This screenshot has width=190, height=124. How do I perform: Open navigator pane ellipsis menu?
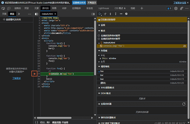coord(30,14)
